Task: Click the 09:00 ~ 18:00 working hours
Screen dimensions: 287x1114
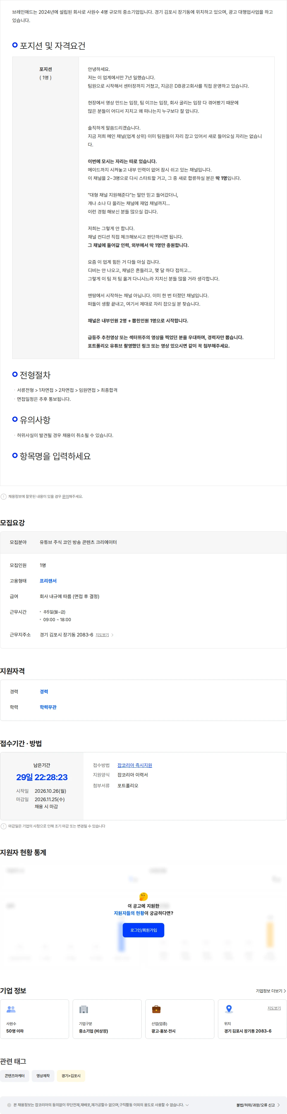Action: [x=57, y=620]
